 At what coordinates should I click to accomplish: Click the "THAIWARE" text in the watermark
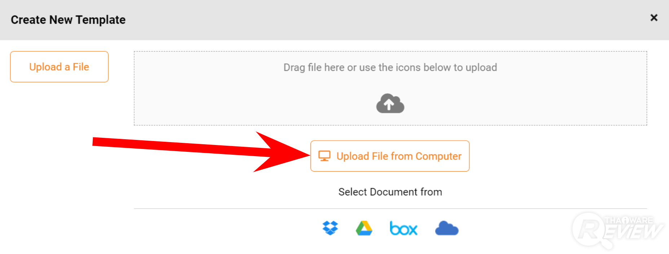point(629,220)
